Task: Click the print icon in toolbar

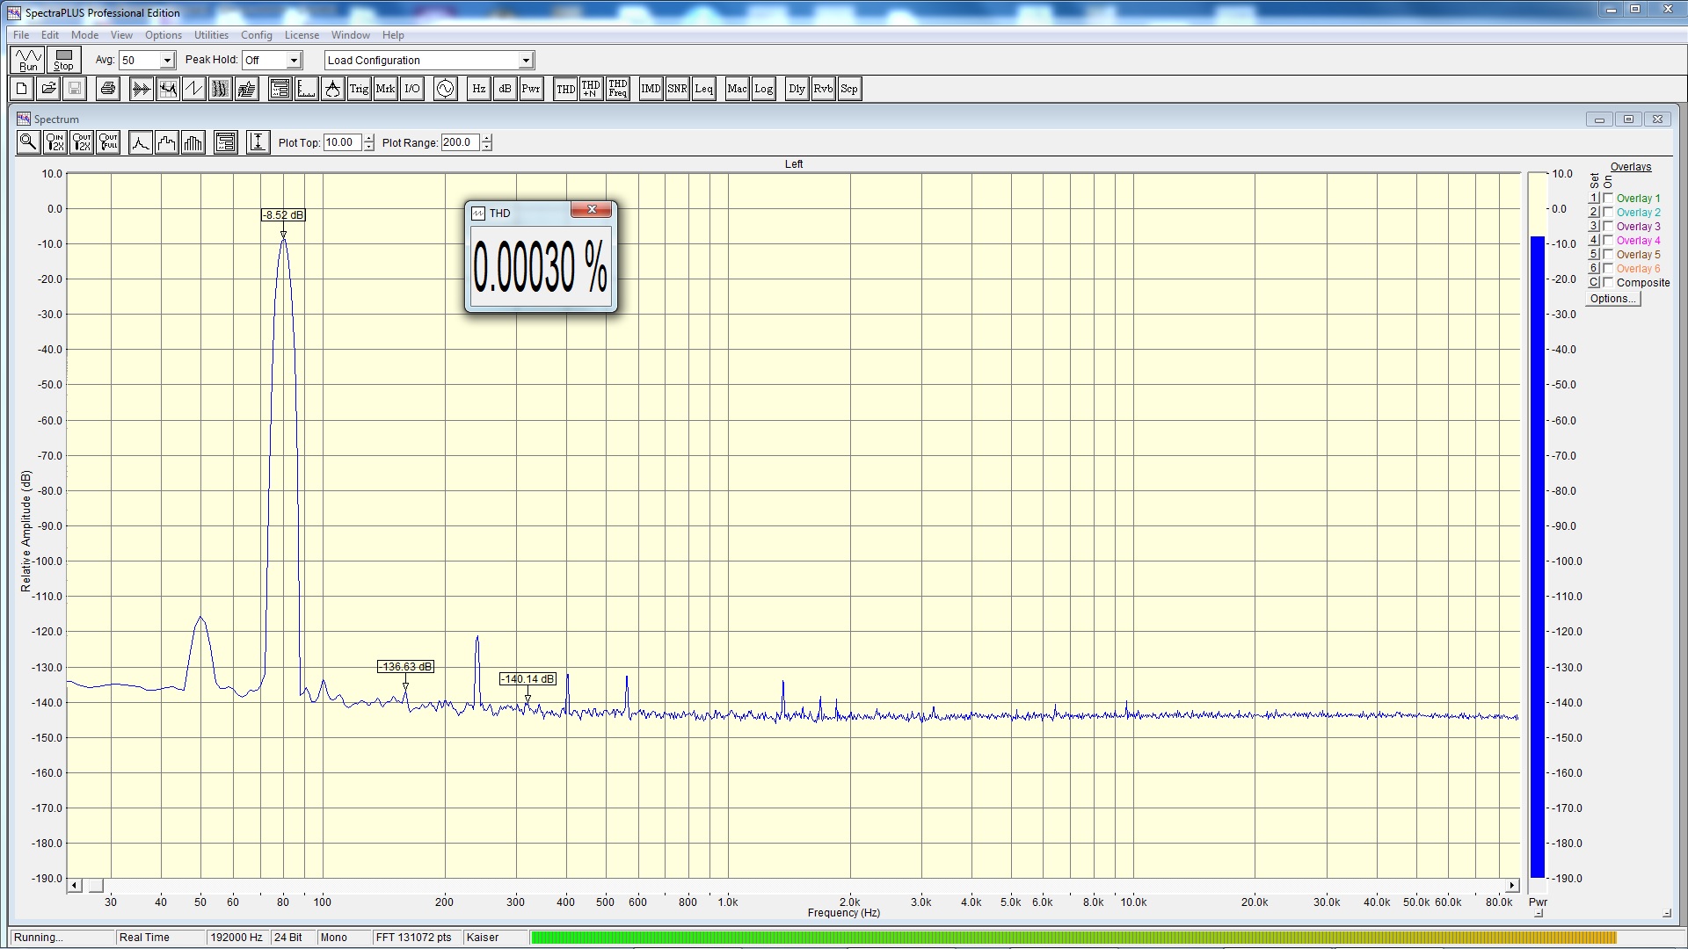Action: point(108,89)
